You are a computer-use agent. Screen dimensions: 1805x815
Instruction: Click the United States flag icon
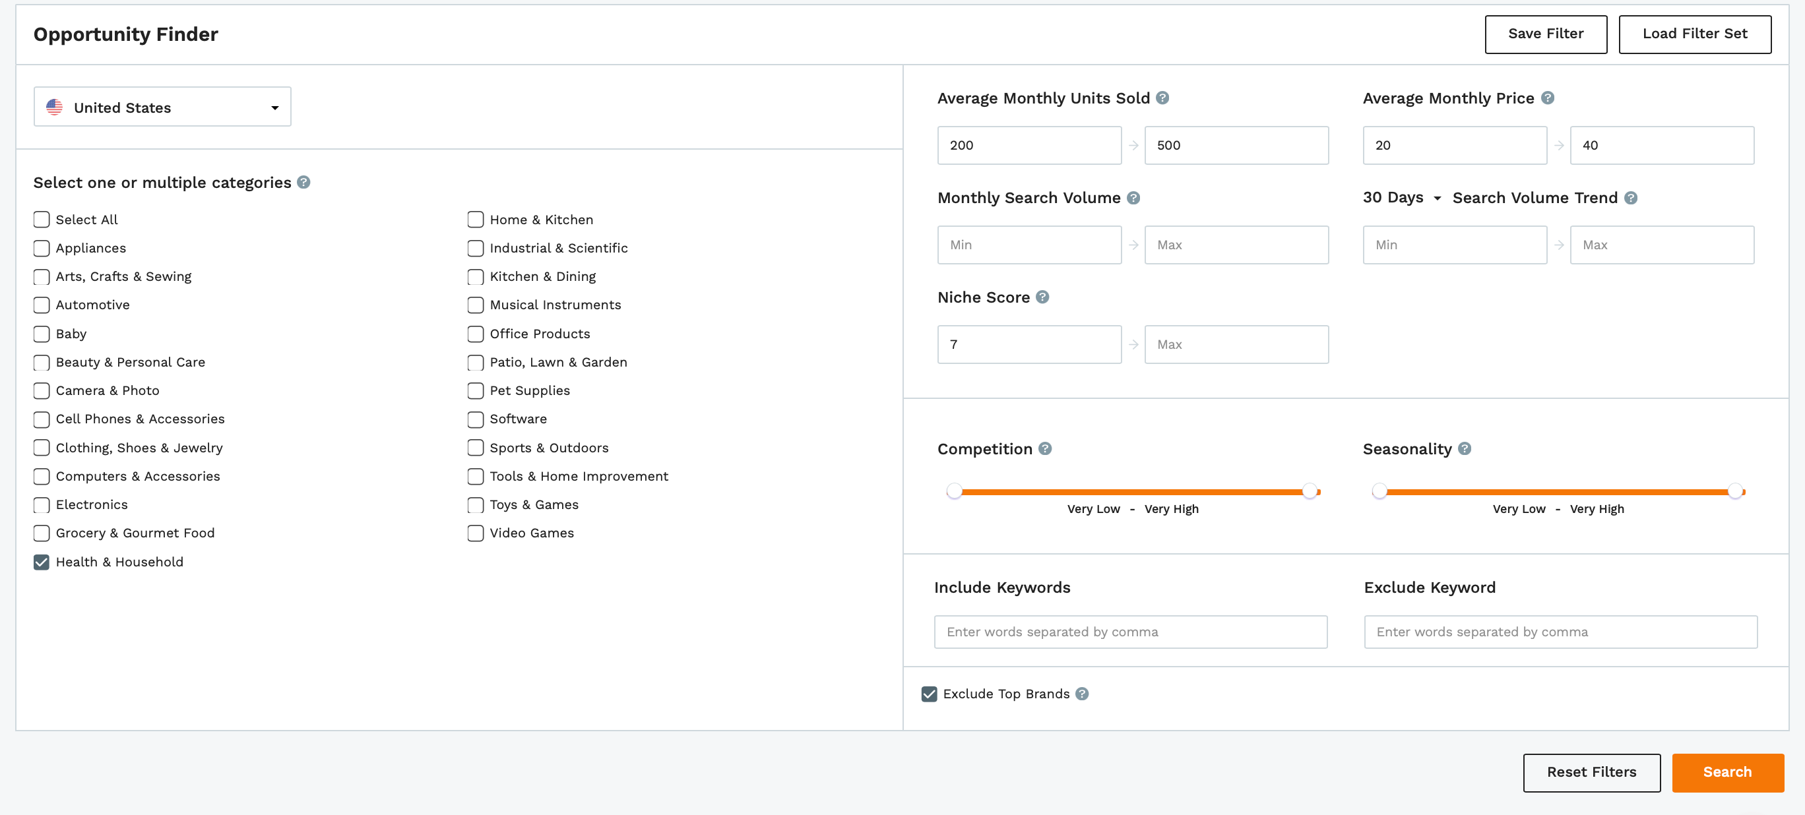click(55, 107)
